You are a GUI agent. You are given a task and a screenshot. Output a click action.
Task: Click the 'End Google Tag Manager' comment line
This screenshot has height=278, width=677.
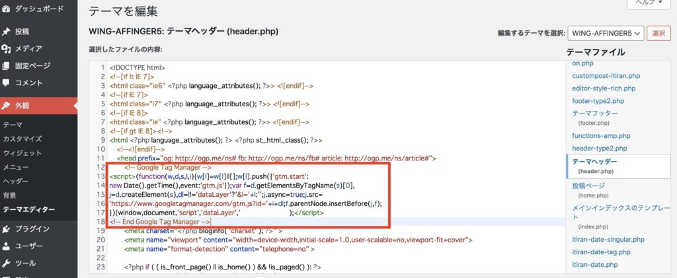point(160,221)
